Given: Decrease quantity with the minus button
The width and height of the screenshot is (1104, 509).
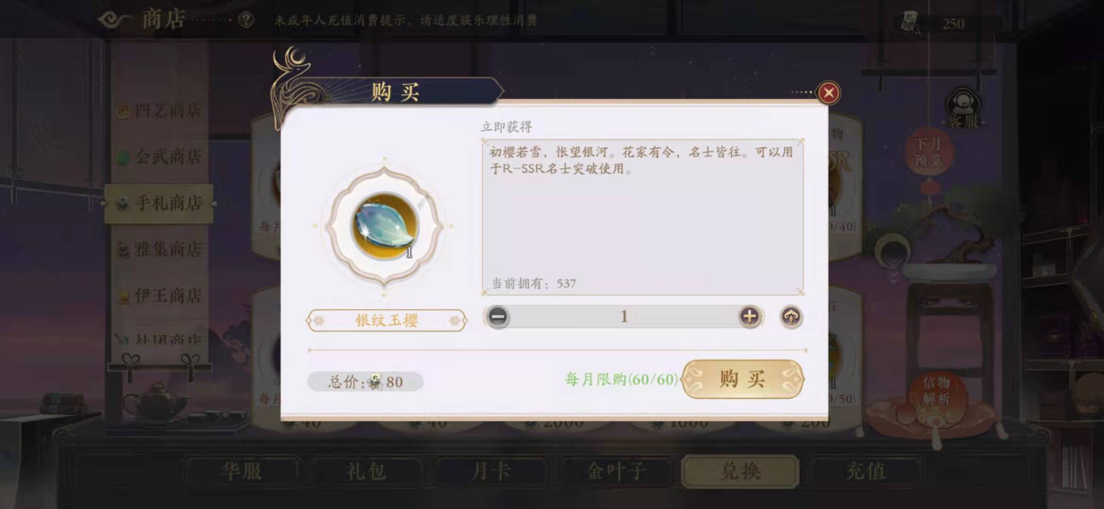Looking at the screenshot, I should [x=497, y=316].
